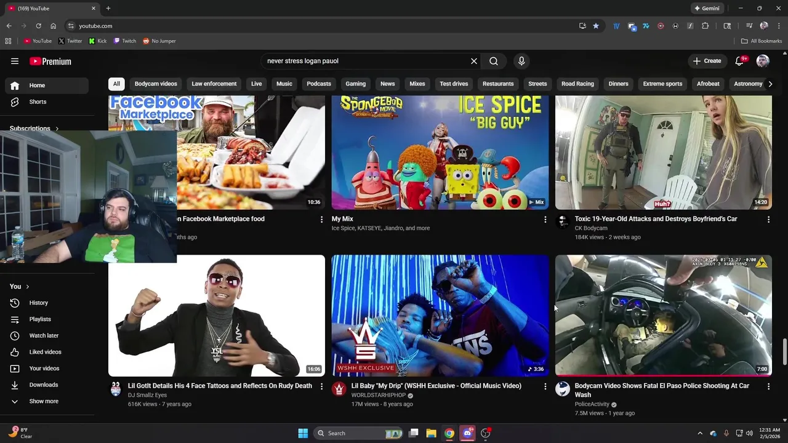Viewport: 788px width, 443px height.
Task: Open options for El Paso bodycam video
Action: coord(768,386)
